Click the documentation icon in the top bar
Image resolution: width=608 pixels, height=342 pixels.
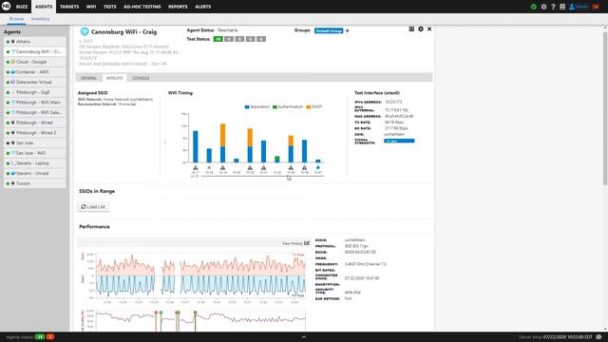pos(562,7)
